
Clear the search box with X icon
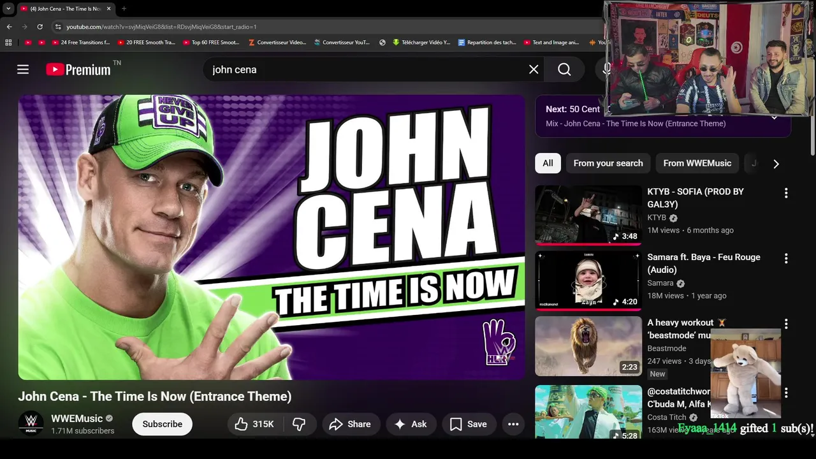pos(534,69)
